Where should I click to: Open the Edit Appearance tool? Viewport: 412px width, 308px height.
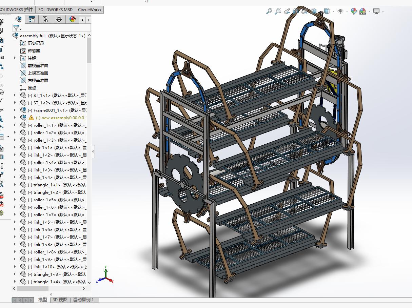pyautogui.click(x=353, y=11)
